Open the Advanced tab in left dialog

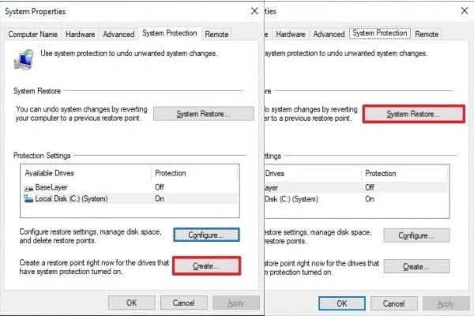[118, 35]
